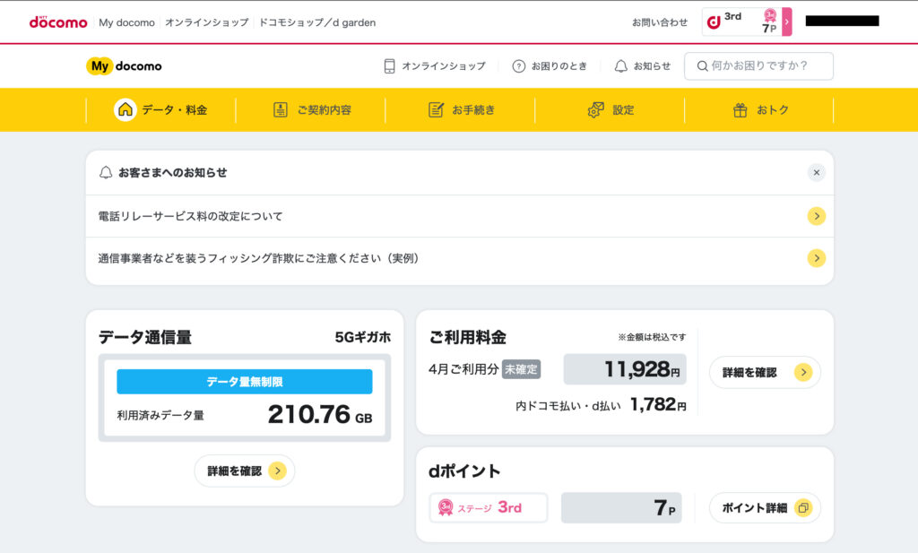The image size is (918, 553).
Task: Click the お手続き pencil document icon
Action: pyautogui.click(x=437, y=109)
